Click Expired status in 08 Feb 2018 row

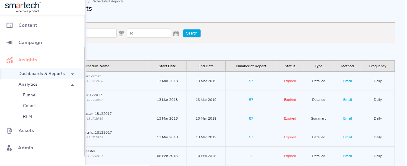coord(290,156)
